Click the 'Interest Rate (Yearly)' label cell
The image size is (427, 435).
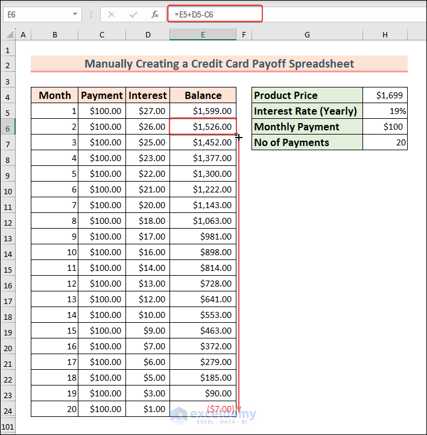pos(307,111)
